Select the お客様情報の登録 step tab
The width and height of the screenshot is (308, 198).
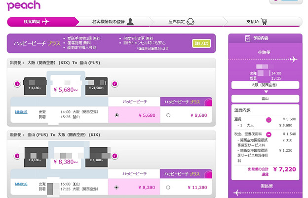(x=114, y=22)
